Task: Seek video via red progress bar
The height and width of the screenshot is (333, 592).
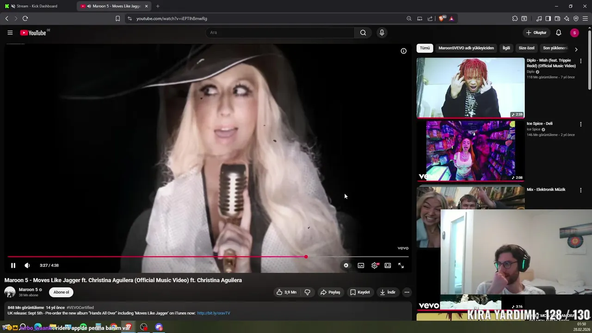Action: [208, 257]
